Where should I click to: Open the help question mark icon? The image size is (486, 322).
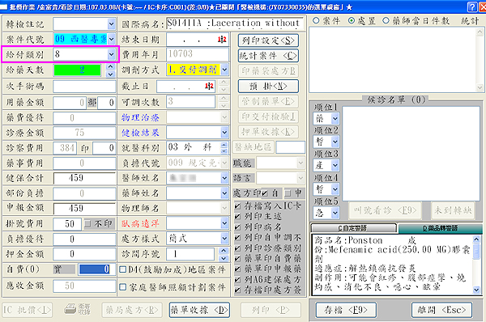click(472, 6)
